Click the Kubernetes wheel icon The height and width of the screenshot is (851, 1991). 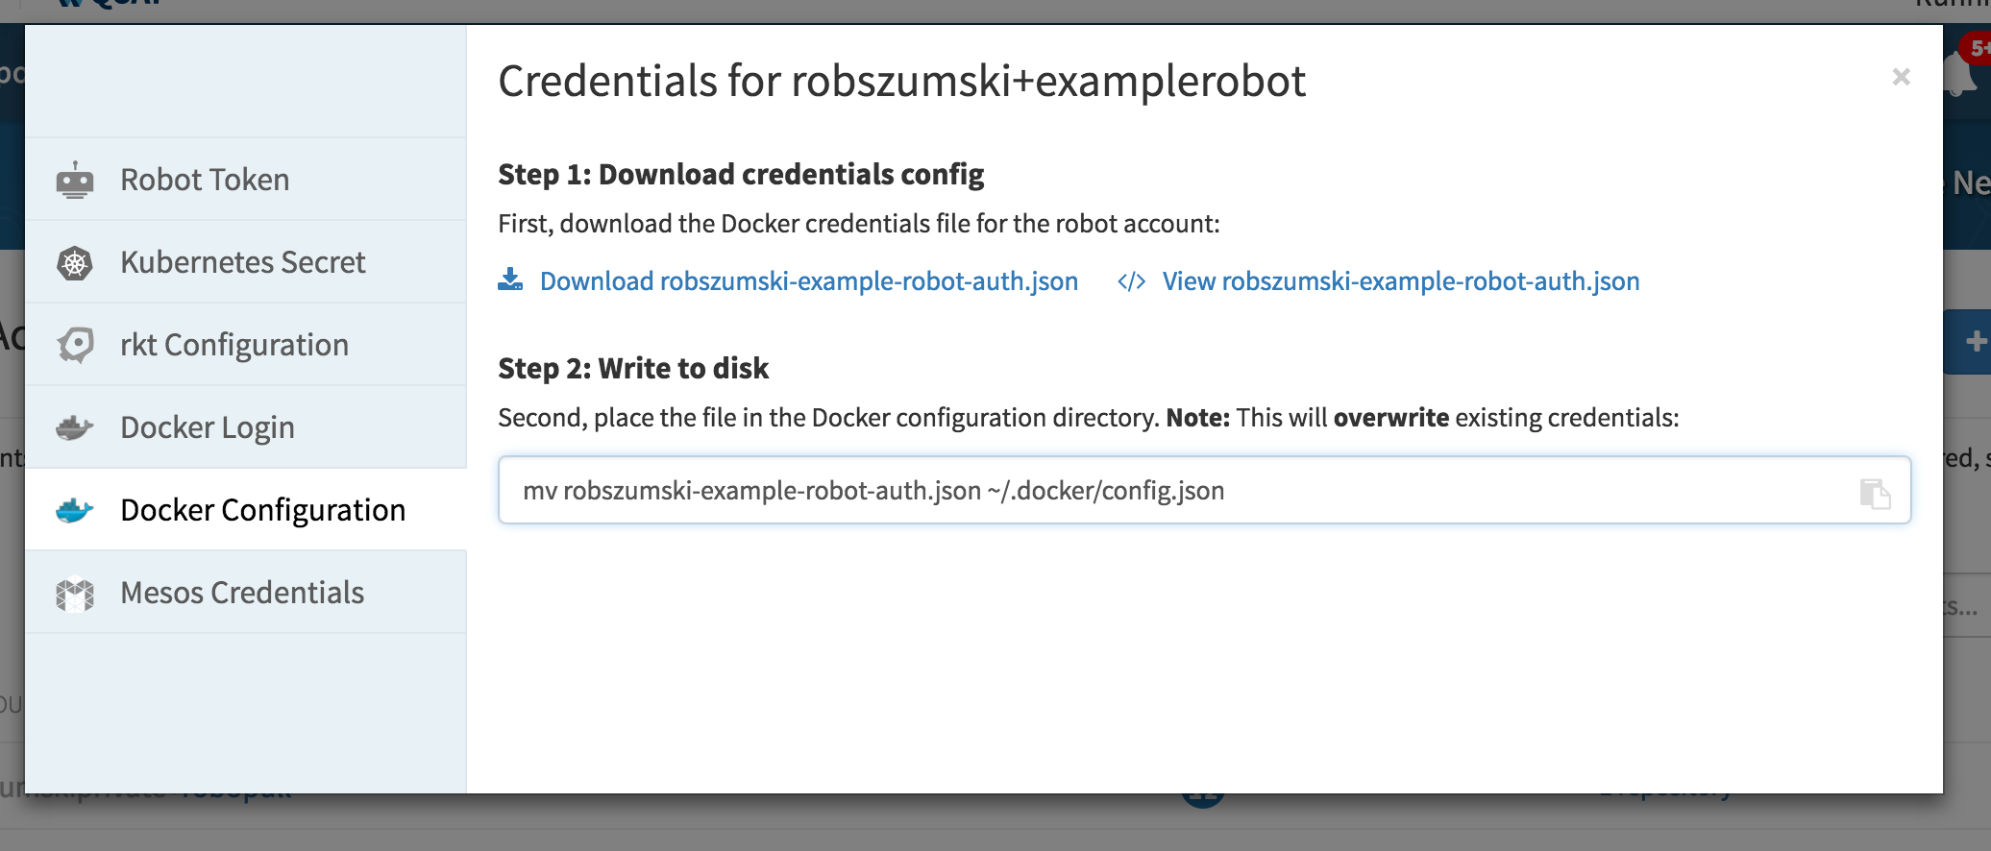75,263
